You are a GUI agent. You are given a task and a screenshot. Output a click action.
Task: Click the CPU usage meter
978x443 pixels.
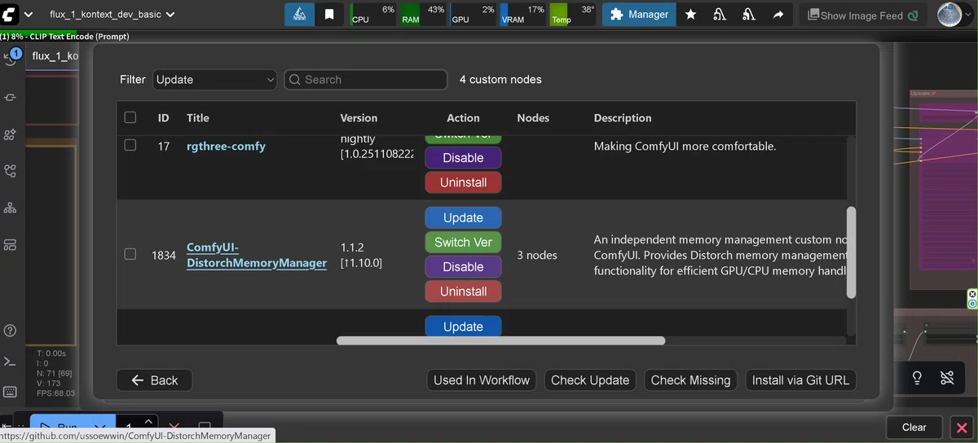click(372, 15)
